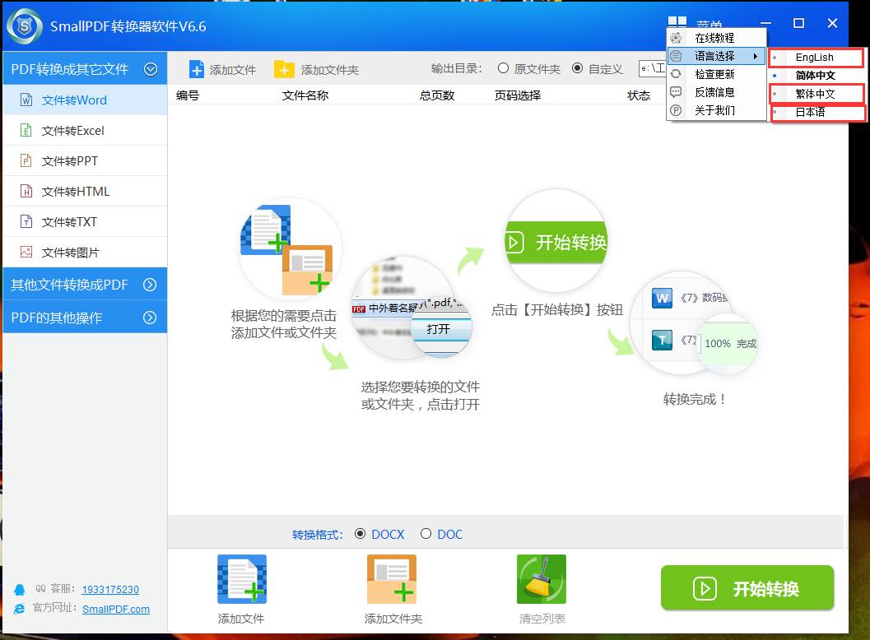
Task: Click the image icon beside 文件转图片
Action: click(x=26, y=253)
